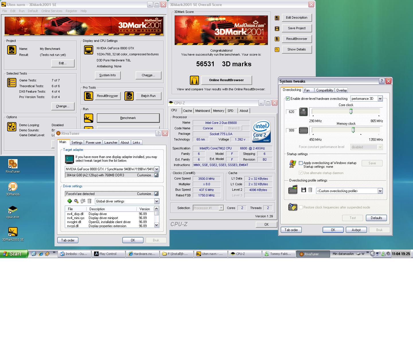The width and height of the screenshot is (413, 351).
Task: Open Customize expander next to 384-bit G80
Action: click(156, 175)
